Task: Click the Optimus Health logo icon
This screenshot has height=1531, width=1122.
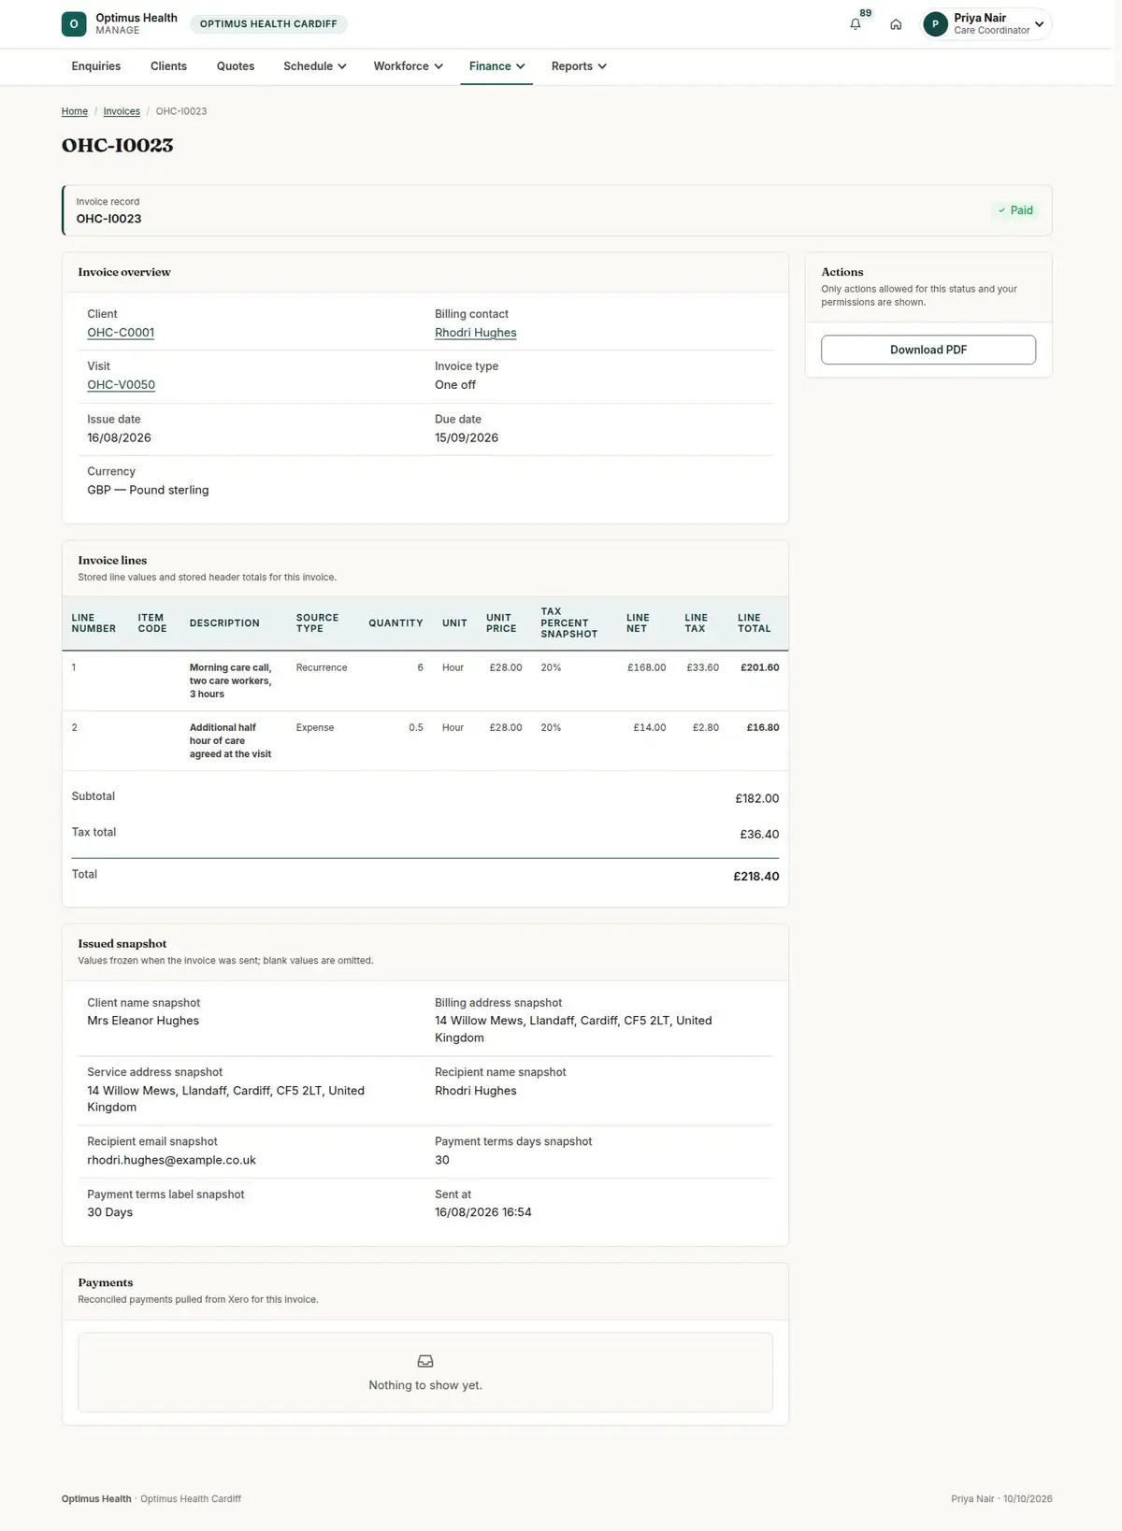Action: coord(74,24)
